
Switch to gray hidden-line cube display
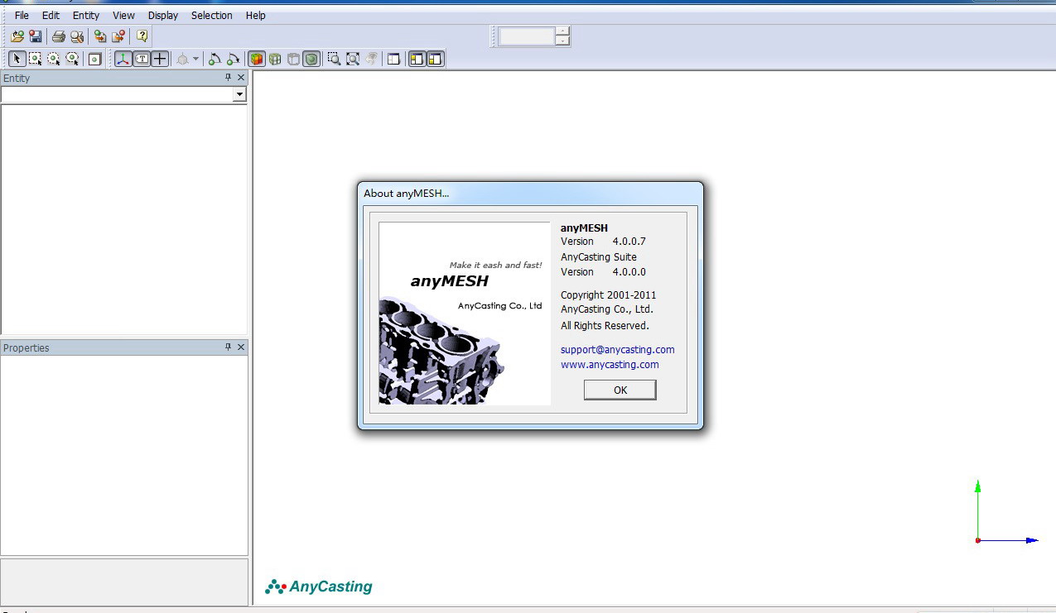pyautogui.click(x=293, y=59)
